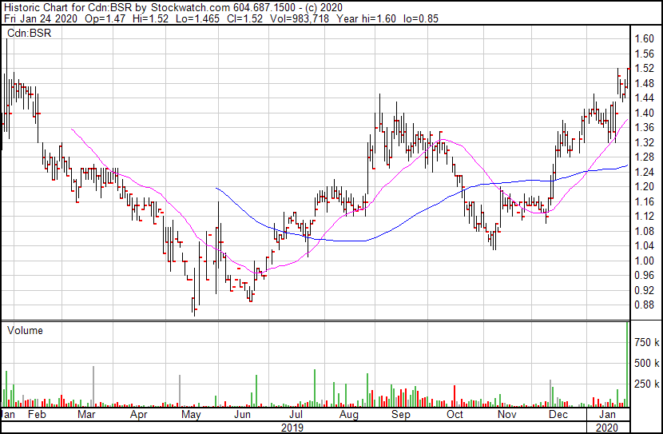Select the 1.60 price axis label

coord(645,38)
